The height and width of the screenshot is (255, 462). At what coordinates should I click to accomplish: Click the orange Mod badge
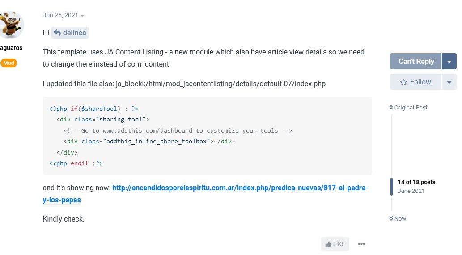(x=8, y=63)
